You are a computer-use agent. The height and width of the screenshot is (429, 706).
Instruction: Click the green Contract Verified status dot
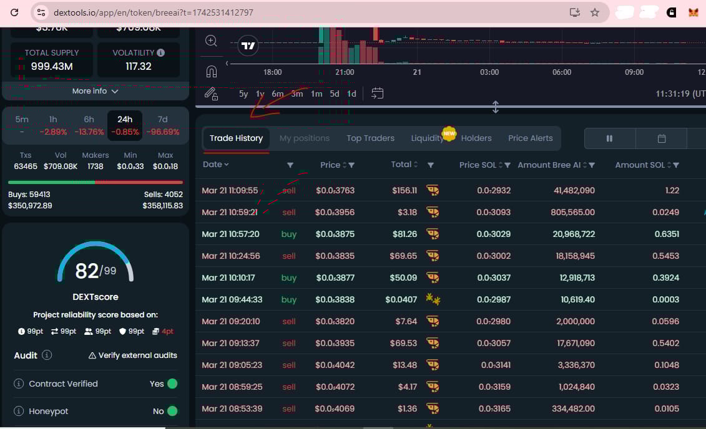click(x=172, y=383)
